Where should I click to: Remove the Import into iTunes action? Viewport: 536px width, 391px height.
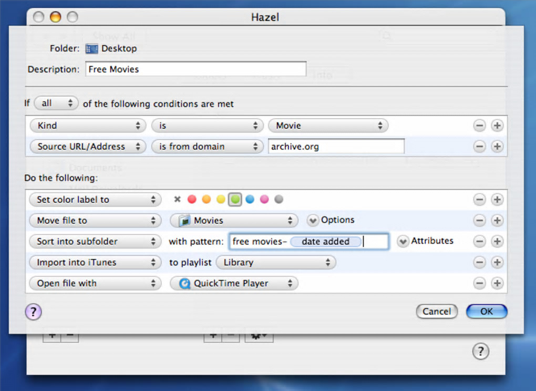coord(479,262)
